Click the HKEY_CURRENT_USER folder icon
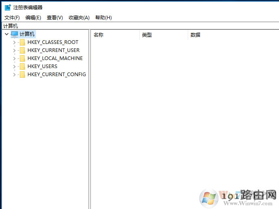Image resolution: width=279 pixels, height=209 pixels. click(x=22, y=50)
